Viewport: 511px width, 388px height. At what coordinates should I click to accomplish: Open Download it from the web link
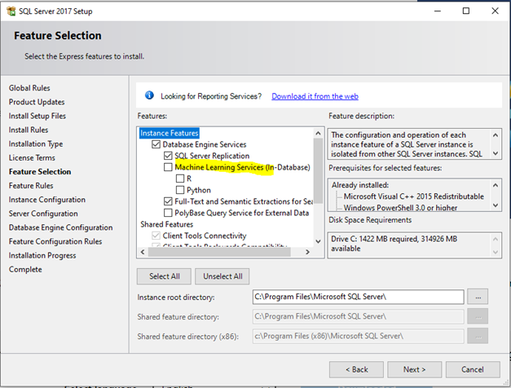315,96
